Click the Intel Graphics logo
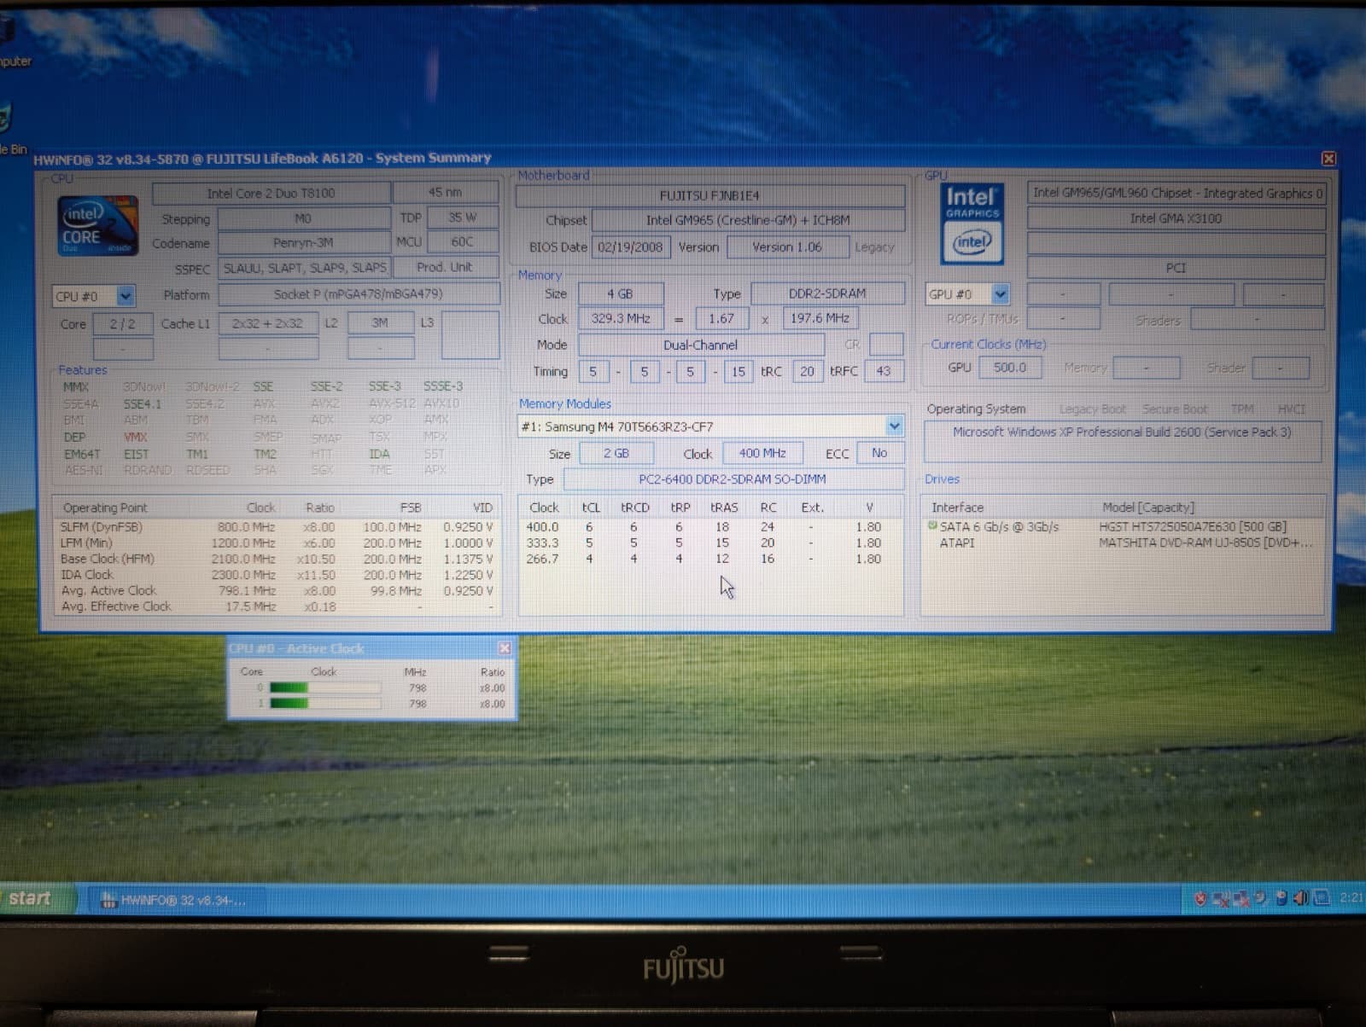The width and height of the screenshot is (1366, 1027). pos(972,224)
